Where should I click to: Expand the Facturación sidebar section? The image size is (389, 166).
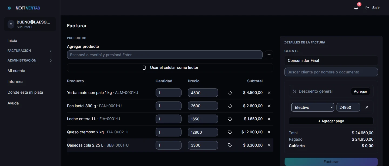[30, 51]
